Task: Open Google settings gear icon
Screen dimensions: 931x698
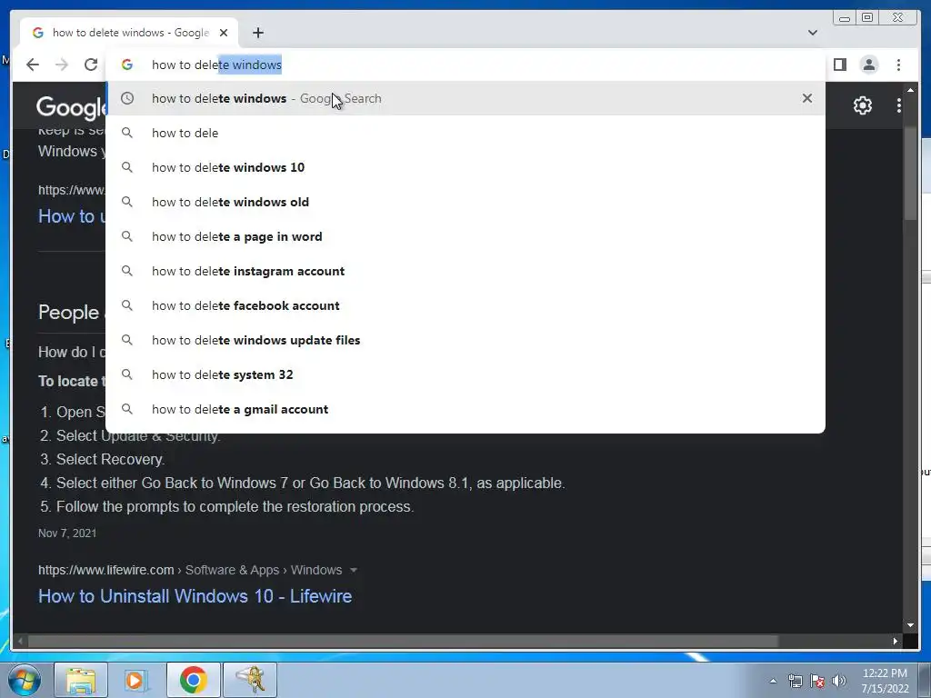Action: (x=862, y=105)
